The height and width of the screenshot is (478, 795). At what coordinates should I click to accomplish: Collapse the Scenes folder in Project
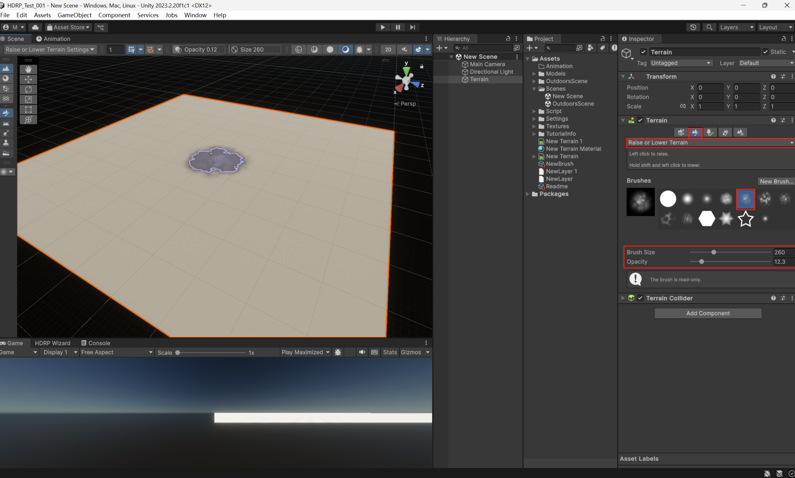534,89
